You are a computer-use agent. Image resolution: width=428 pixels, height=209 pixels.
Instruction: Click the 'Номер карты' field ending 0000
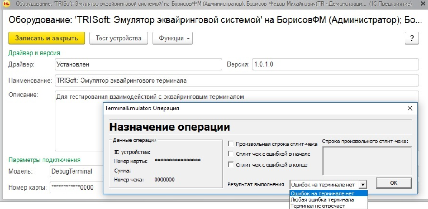click(76, 187)
